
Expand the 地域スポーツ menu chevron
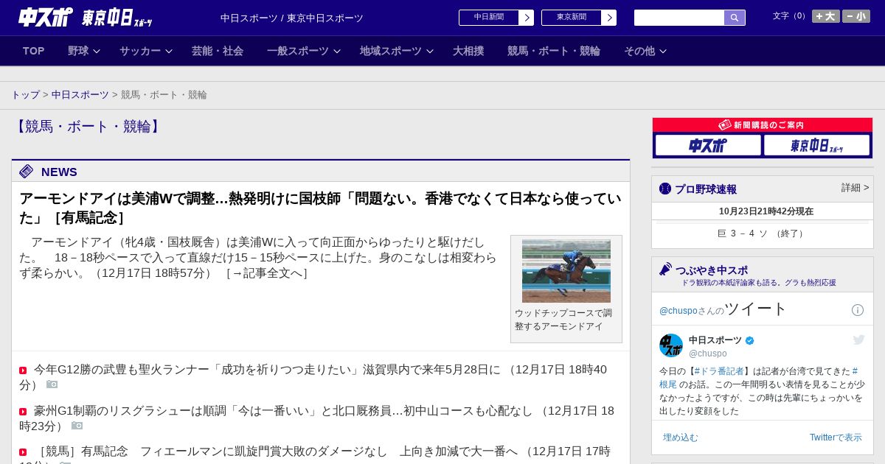(x=430, y=51)
